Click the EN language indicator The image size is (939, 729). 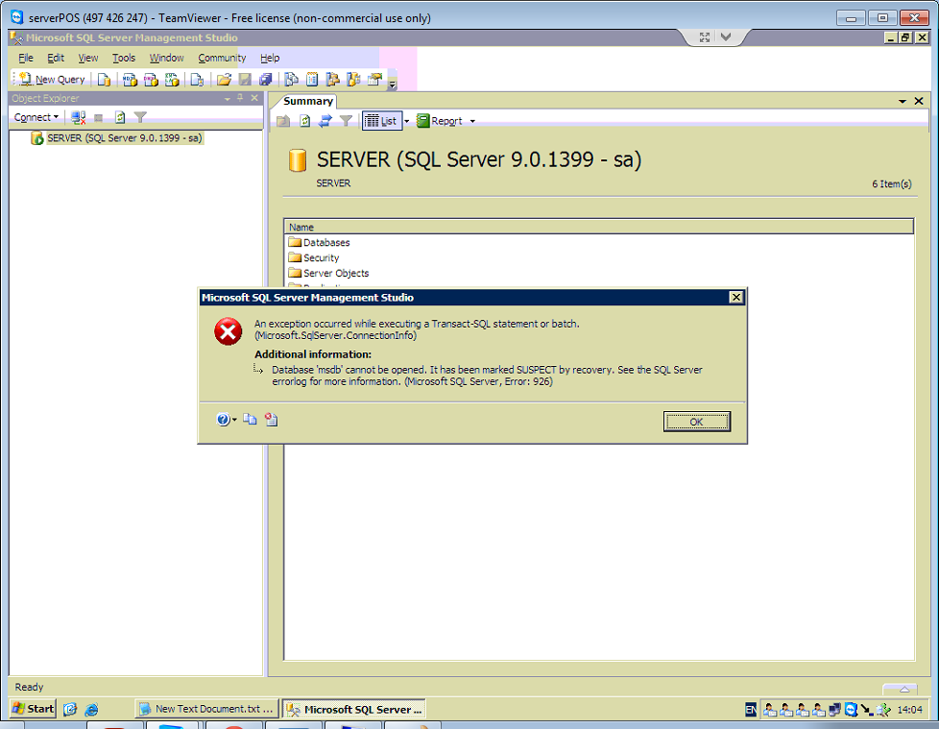[751, 710]
